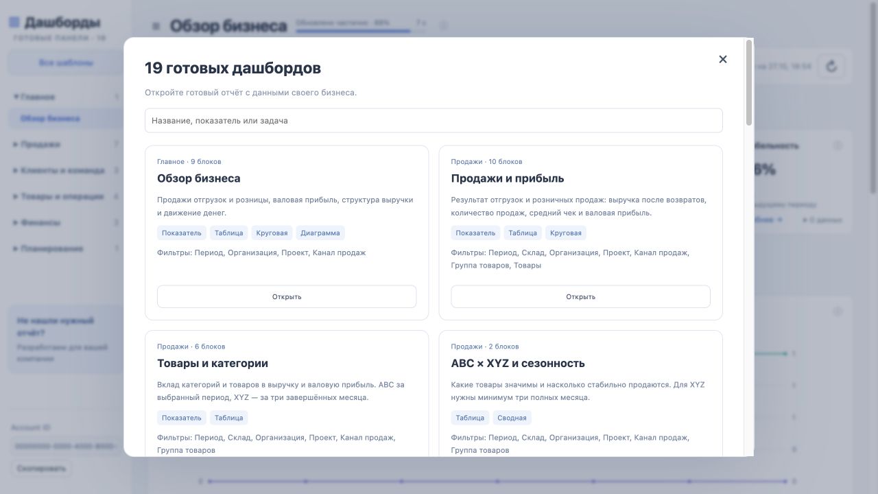The image size is (878, 494).
Task: Click the Круговая tag in Продажи и прибыль card
Action: coord(566,233)
